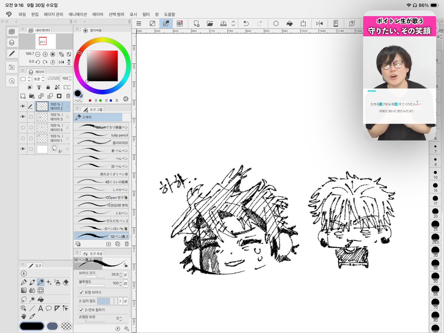Open the 파일 menu
The width and height of the screenshot is (444, 333).
point(22,14)
